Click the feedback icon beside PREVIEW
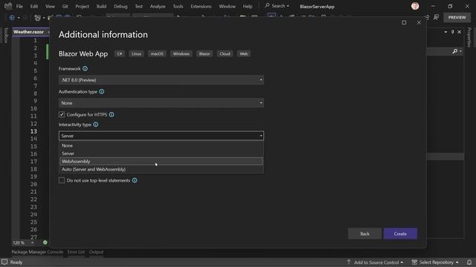Image resolution: width=476 pixels, height=267 pixels. 436,18
